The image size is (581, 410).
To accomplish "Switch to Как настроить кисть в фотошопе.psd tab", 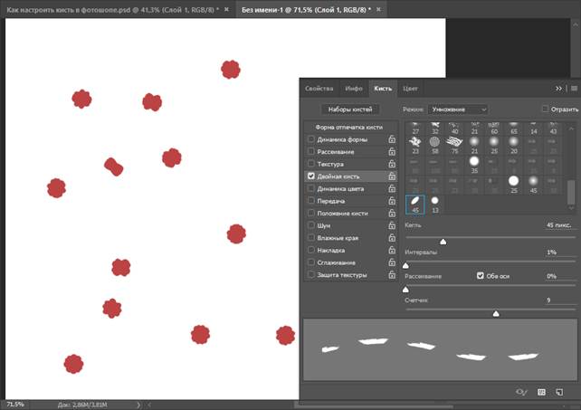I will pos(112,10).
